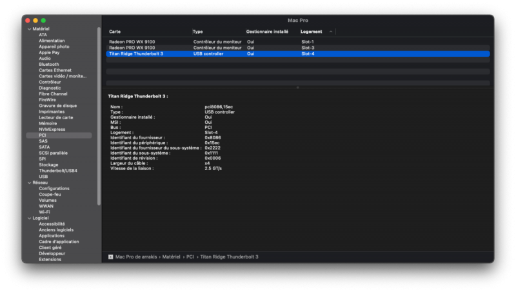Click Titan Ridge Thunderbolt 3 in path bar
The height and width of the screenshot is (292, 516).
230,257
